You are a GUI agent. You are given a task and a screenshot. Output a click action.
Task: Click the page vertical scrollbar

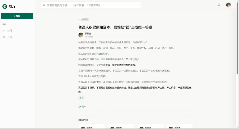coord(237,38)
